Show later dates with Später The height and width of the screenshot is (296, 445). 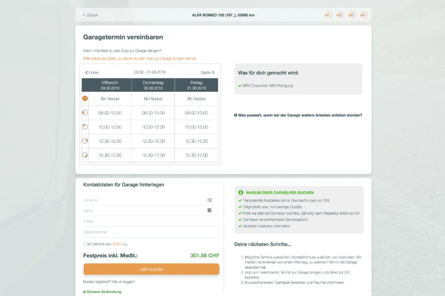[208, 73]
